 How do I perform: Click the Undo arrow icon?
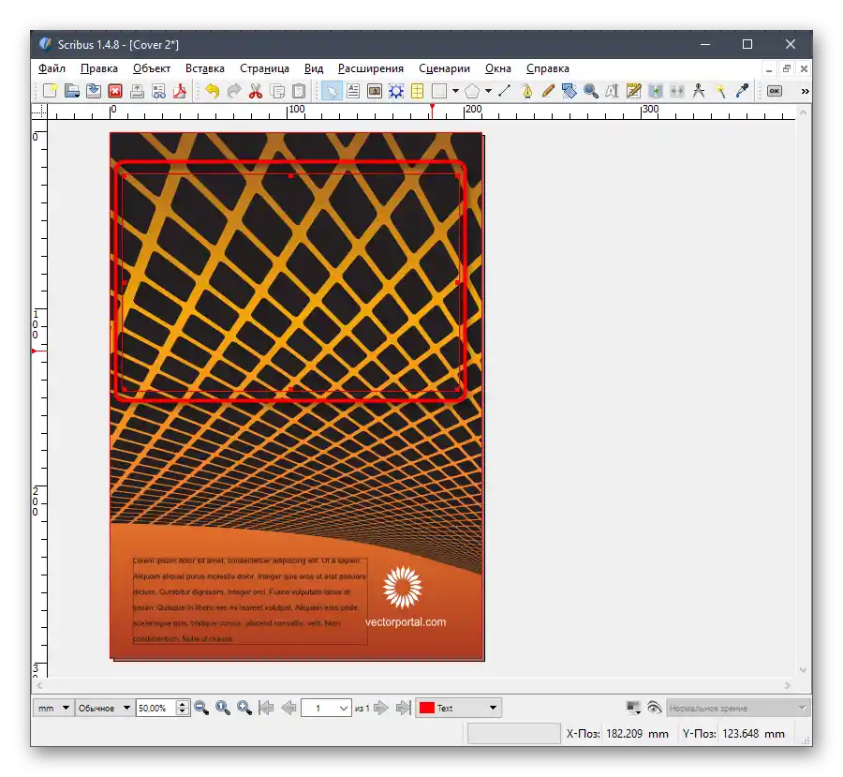coord(212,91)
